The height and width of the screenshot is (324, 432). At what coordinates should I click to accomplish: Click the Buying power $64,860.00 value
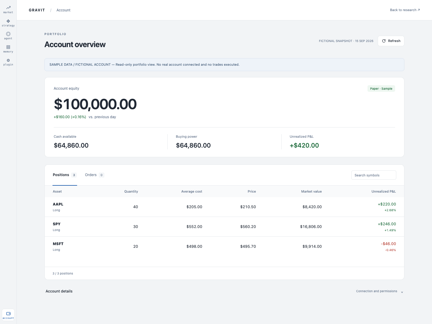[x=193, y=145]
